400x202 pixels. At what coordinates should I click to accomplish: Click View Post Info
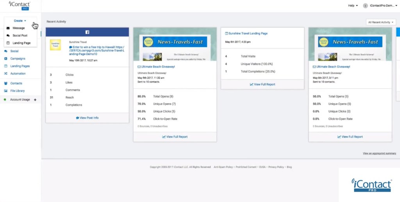click(89, 118)
